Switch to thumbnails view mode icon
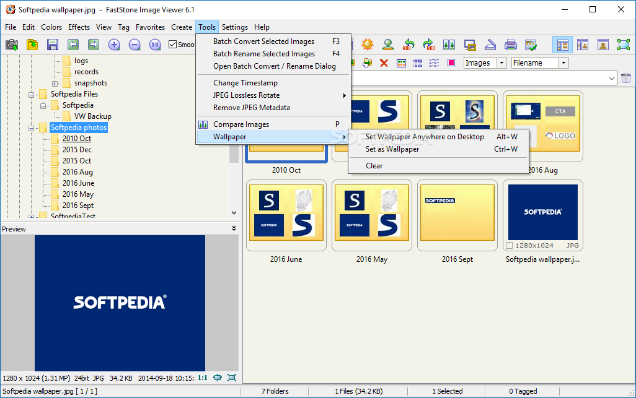 [401, 63]
